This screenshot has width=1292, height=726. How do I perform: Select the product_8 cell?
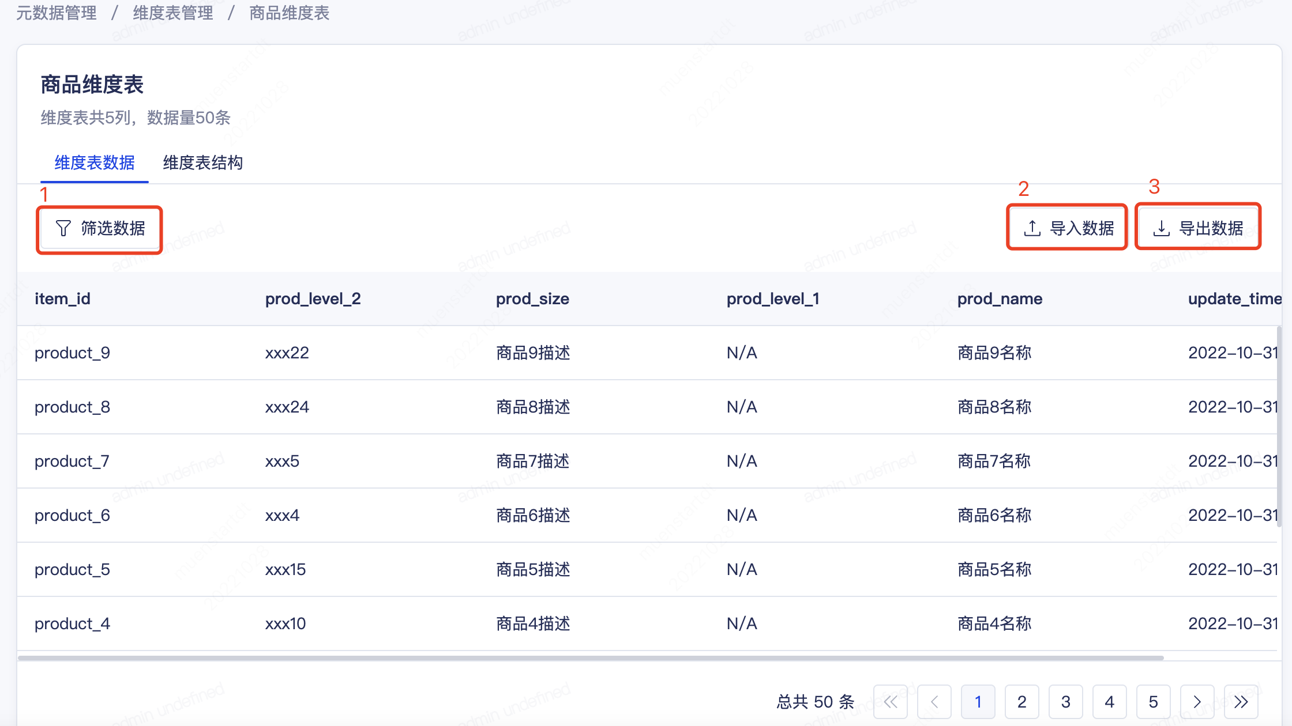[72, 407]
